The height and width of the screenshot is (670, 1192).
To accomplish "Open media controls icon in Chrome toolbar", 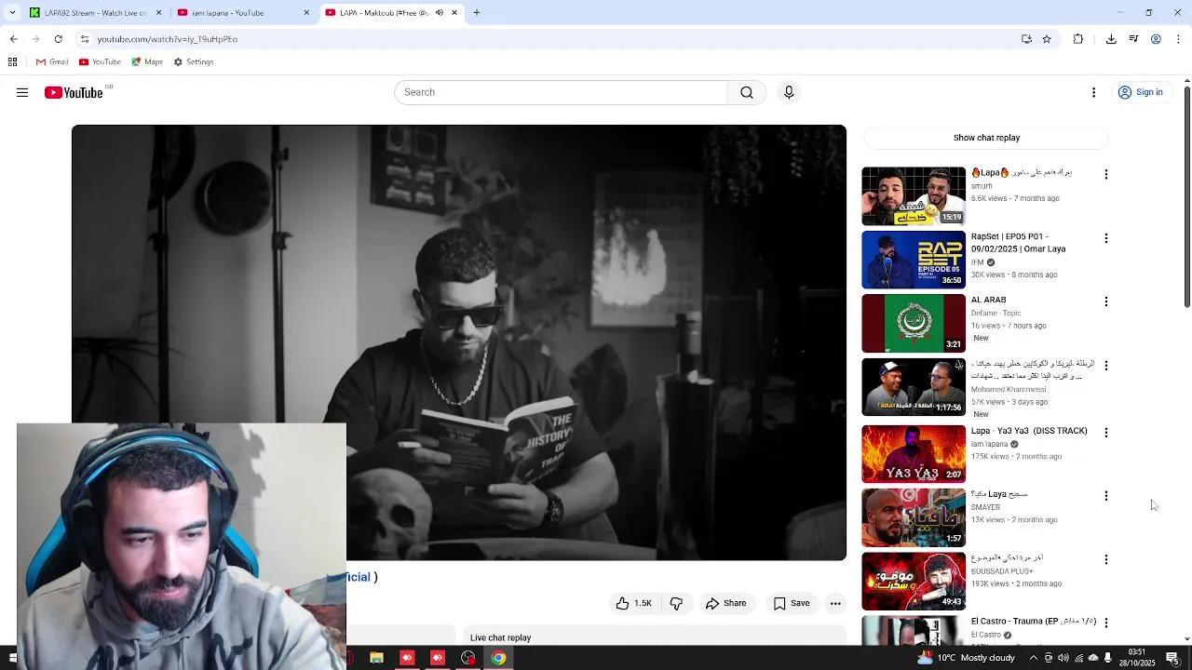I will coord(1133,39).
